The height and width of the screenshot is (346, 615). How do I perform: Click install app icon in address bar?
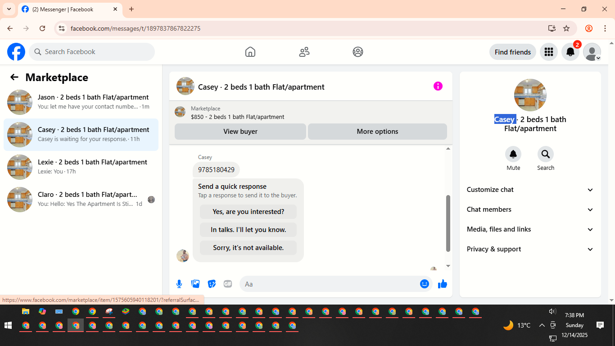point(552,28)
